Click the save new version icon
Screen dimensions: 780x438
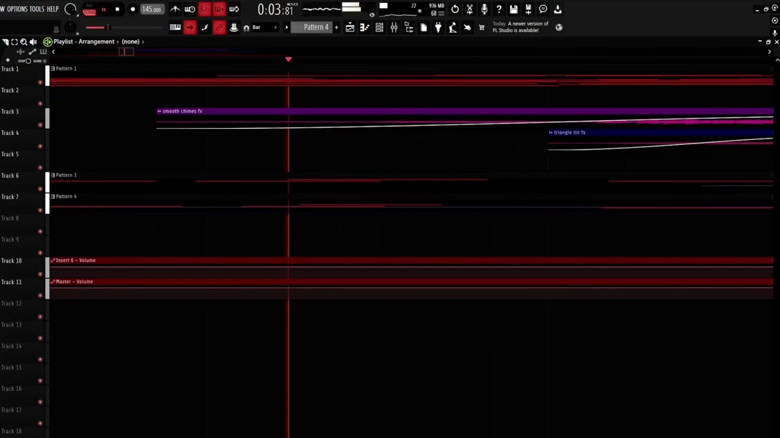tap(528, 9)
